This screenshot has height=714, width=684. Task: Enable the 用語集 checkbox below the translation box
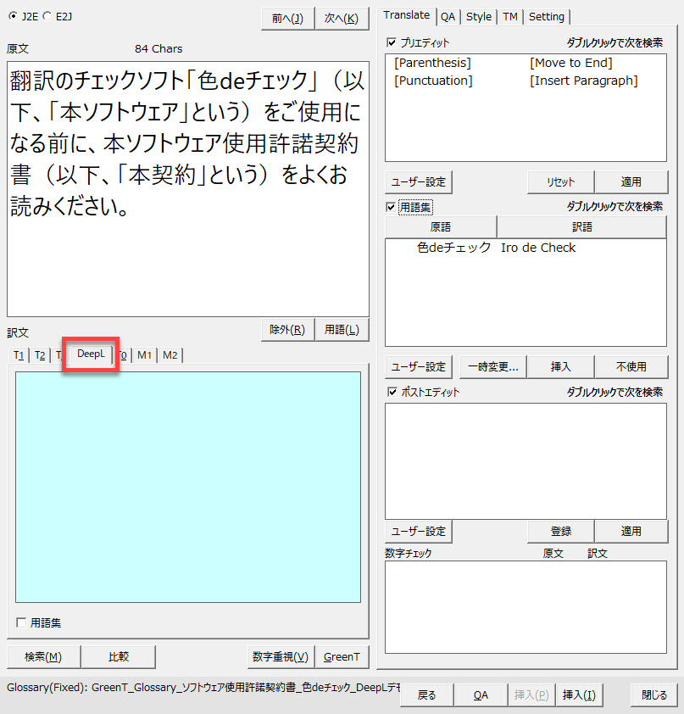coord(21,623)
